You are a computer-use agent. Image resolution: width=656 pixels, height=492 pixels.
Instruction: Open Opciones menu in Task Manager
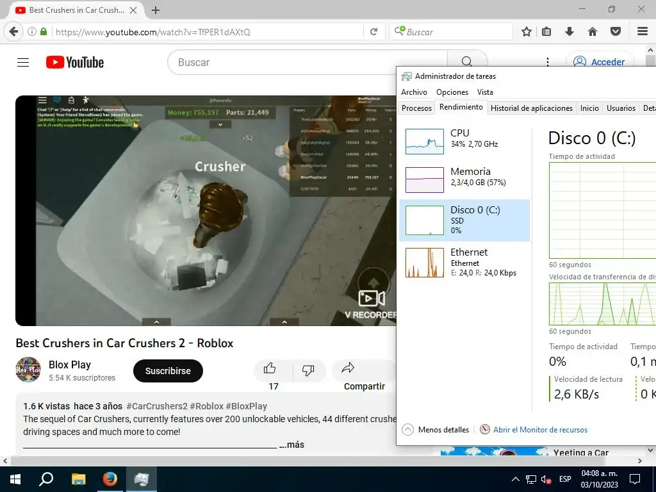pyautogui.click(x=452, y=92)
